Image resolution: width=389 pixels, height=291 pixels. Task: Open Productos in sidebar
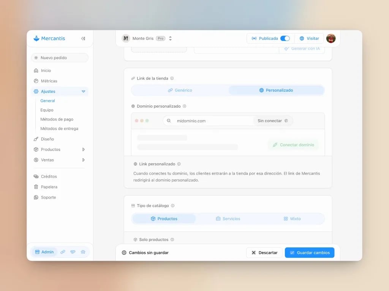(x=51, y=149)
